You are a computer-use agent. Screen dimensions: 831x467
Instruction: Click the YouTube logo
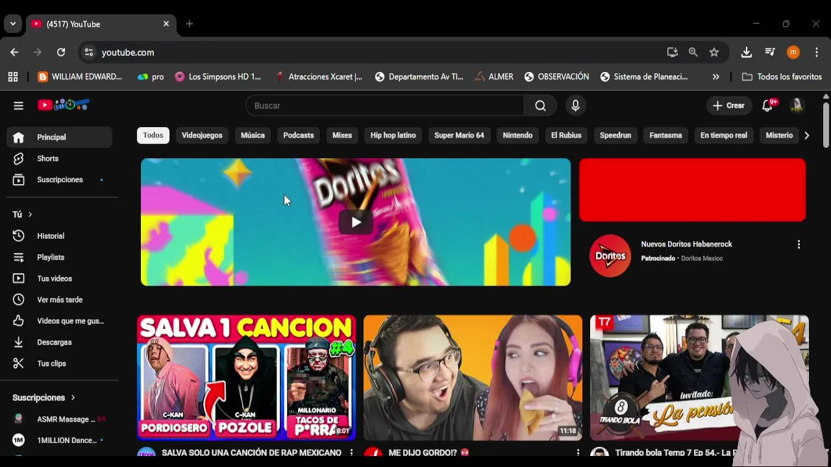pos(63,105)
